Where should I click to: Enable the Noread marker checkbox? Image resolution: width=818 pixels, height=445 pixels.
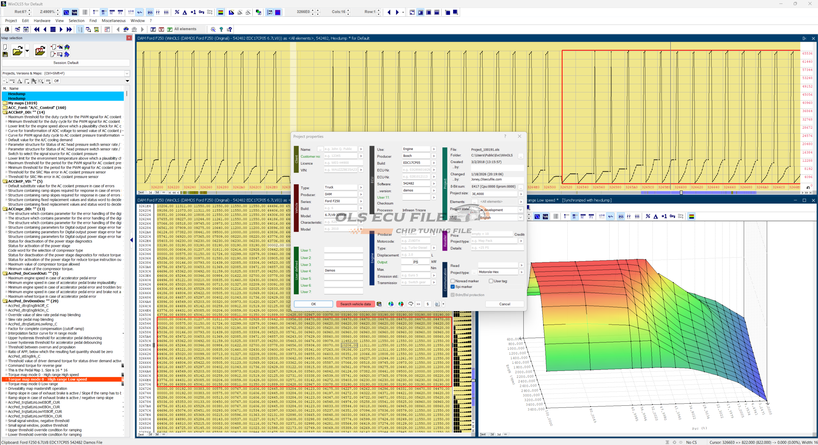click(453, 281)
